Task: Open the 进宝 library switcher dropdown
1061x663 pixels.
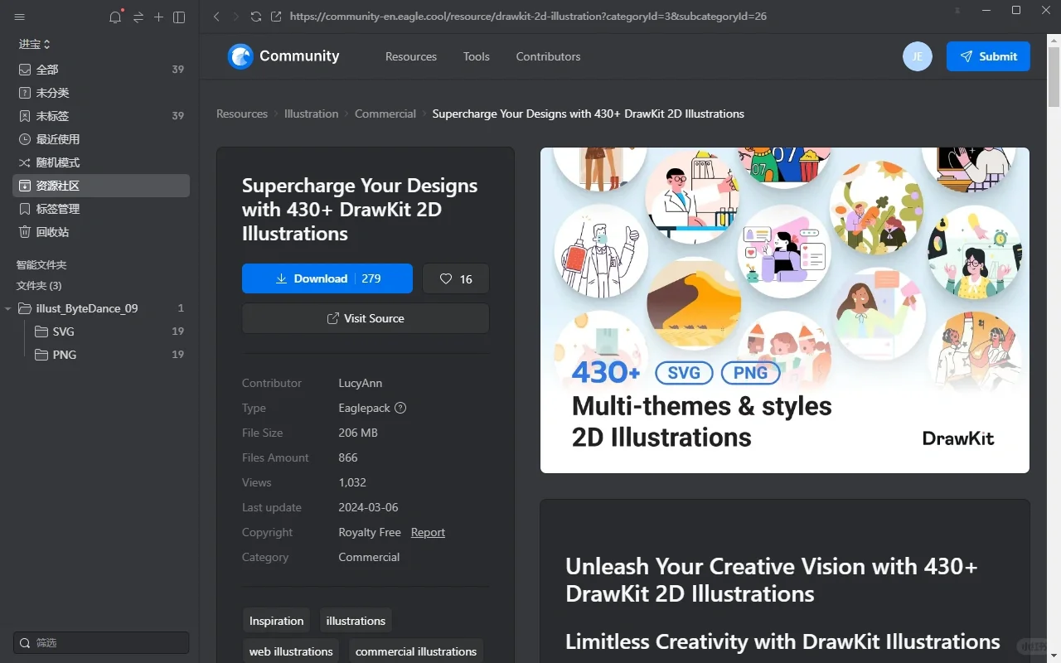Action: tap(35, 44)
